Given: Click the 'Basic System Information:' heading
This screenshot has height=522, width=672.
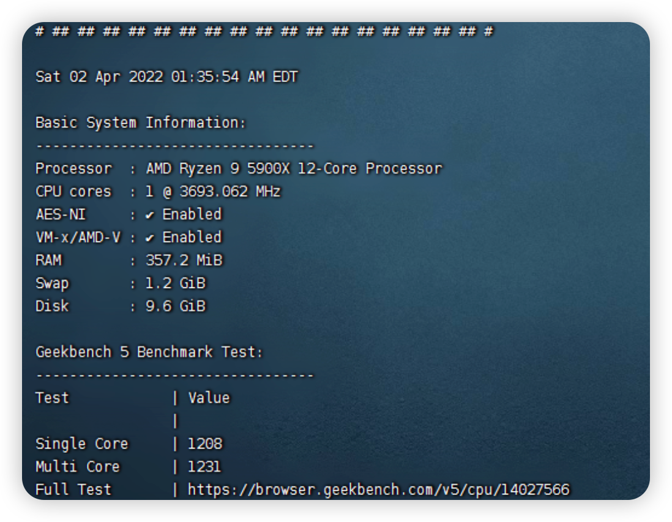Looking at the screenshot, I should [x=141, y=123].
